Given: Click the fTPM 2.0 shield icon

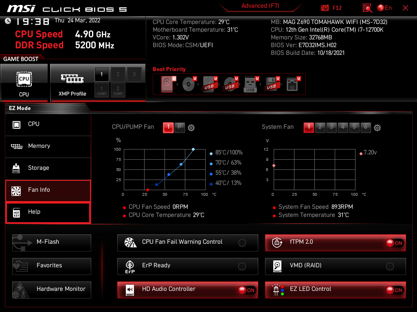Looking at the screenshot, I should point(277,243).
